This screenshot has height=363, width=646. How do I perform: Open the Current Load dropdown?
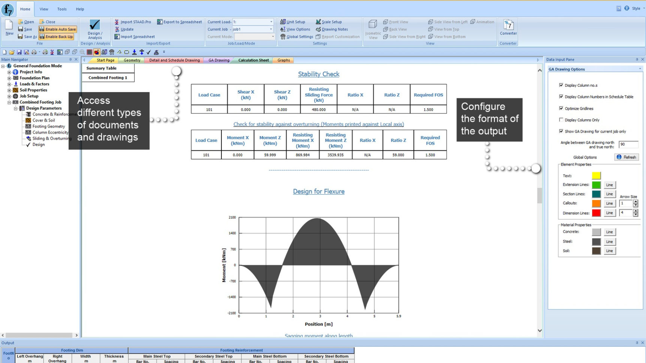tap(271, 21)
